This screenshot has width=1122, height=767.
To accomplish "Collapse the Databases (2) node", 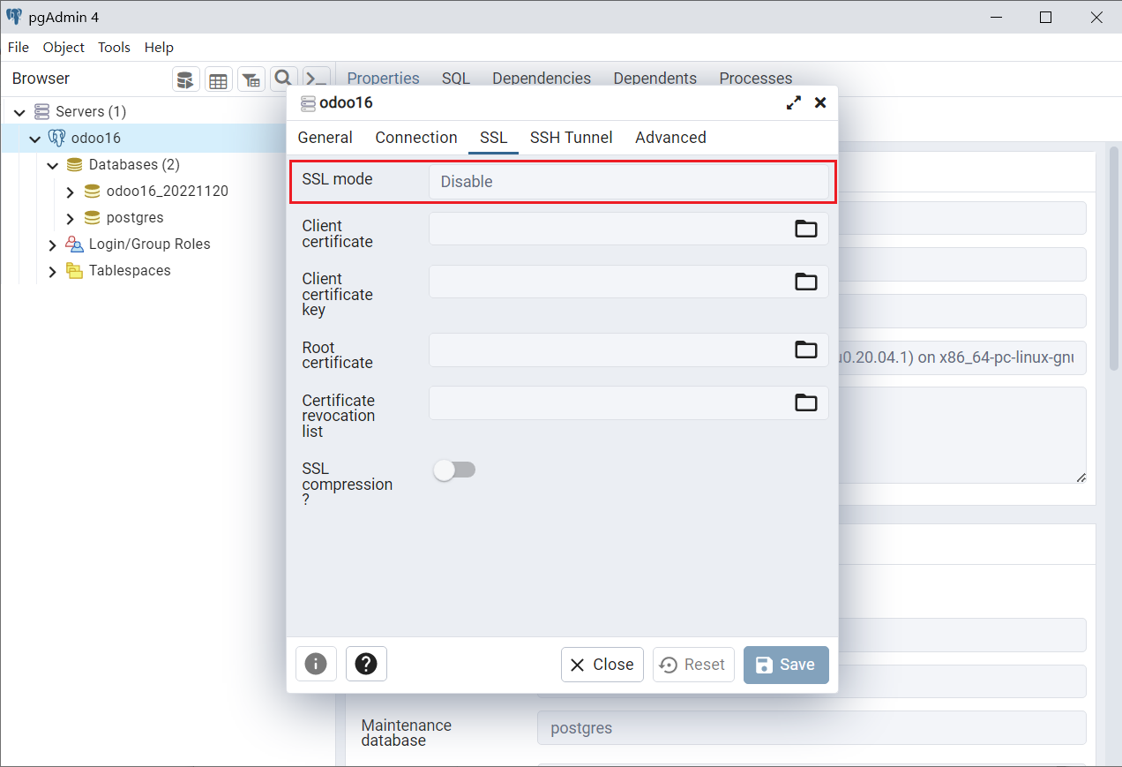I will pos(53,165).
